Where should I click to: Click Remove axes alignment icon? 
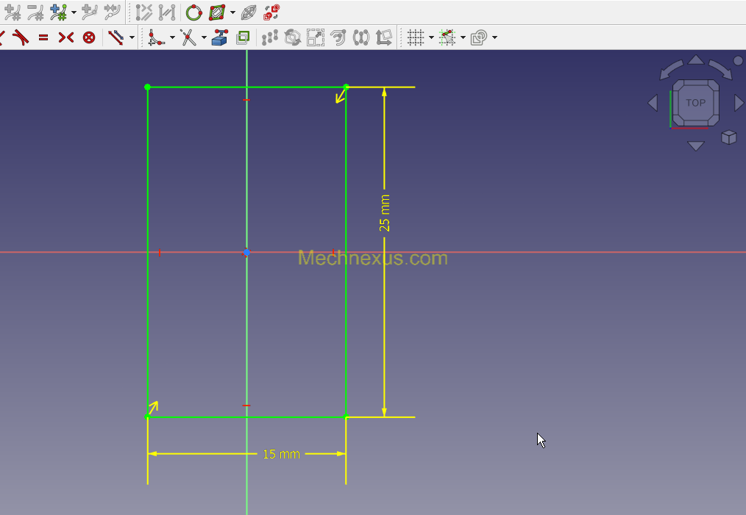pyautogui.click(x=384, y=37)
